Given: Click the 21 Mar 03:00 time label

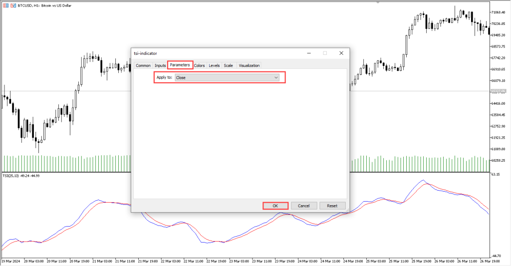Looking at the screenshot, I should (x=102, y=262).
